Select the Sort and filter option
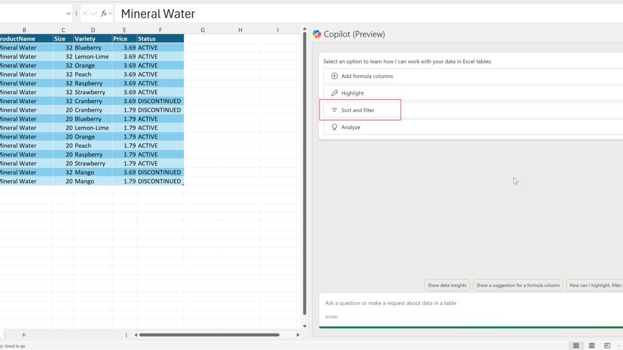The height and width of the screenshot is (350, 623). (358, 110)
